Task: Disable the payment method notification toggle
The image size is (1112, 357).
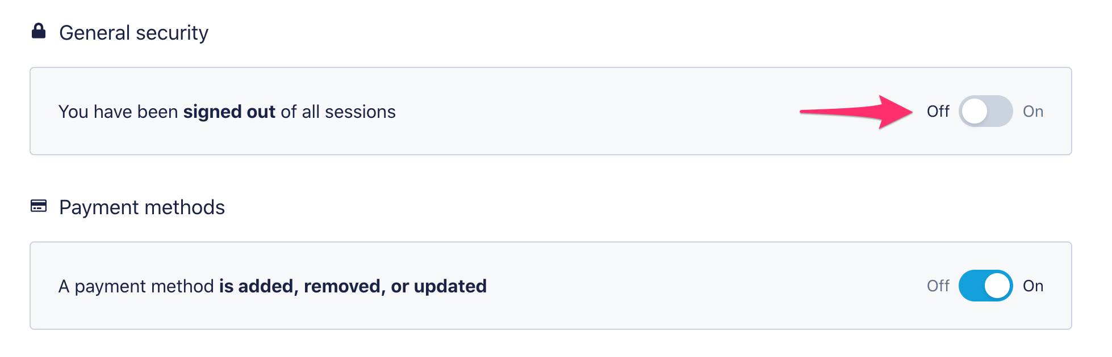Action: pos(985,286)
